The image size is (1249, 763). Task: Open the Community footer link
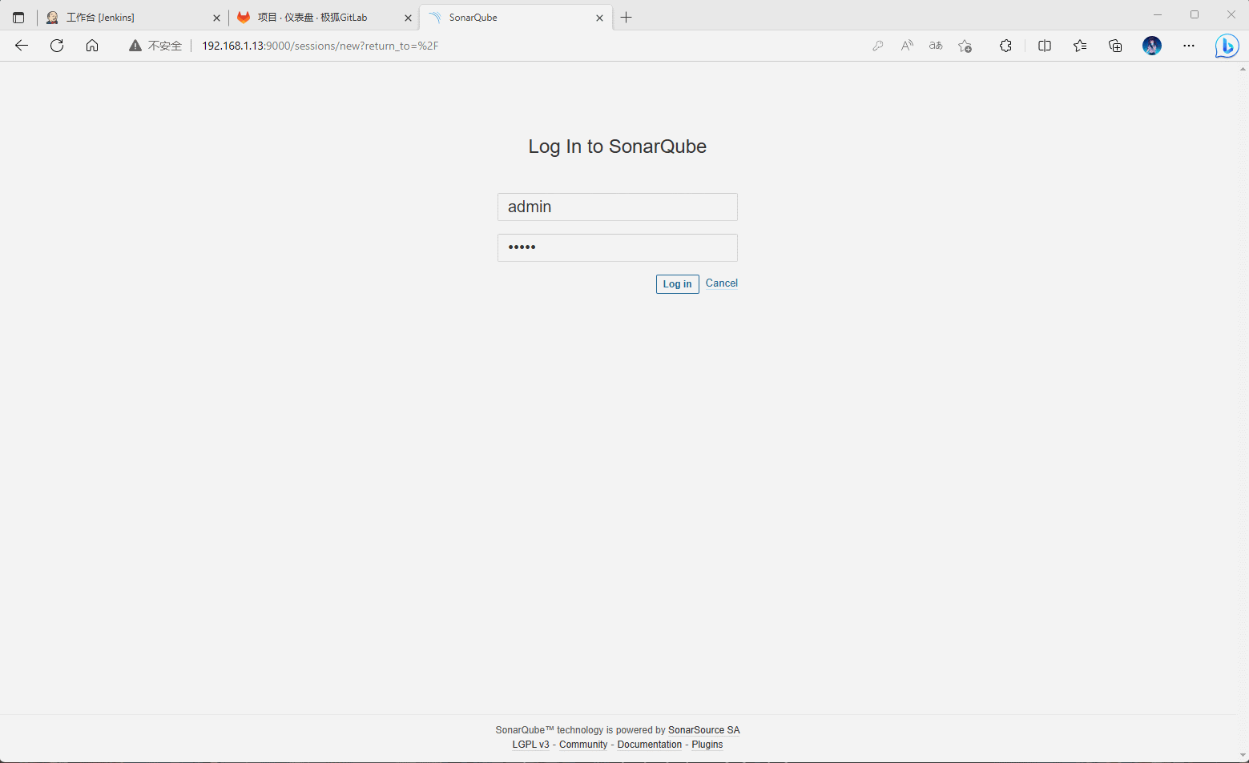(x=583, y=745)
